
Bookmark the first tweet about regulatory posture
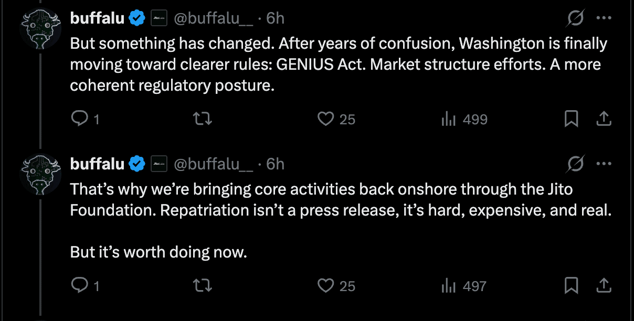[x=571, y=120]
